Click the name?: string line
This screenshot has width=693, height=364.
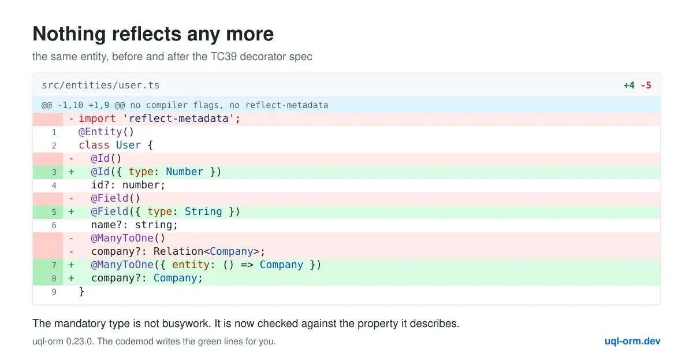pos(346,225)
